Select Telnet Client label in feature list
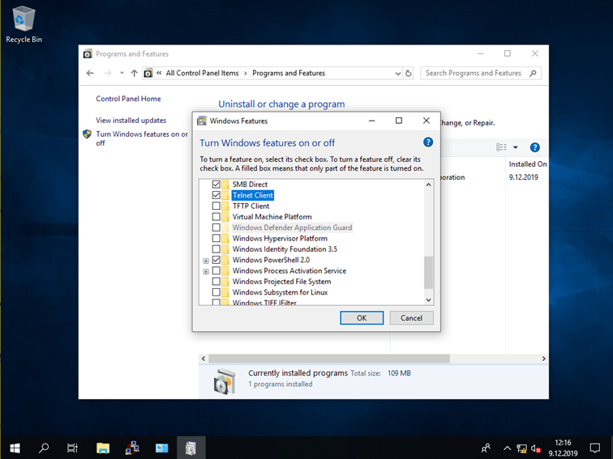Image resolution: width=613 pixels, height=459 pixels. coord(253,195)
